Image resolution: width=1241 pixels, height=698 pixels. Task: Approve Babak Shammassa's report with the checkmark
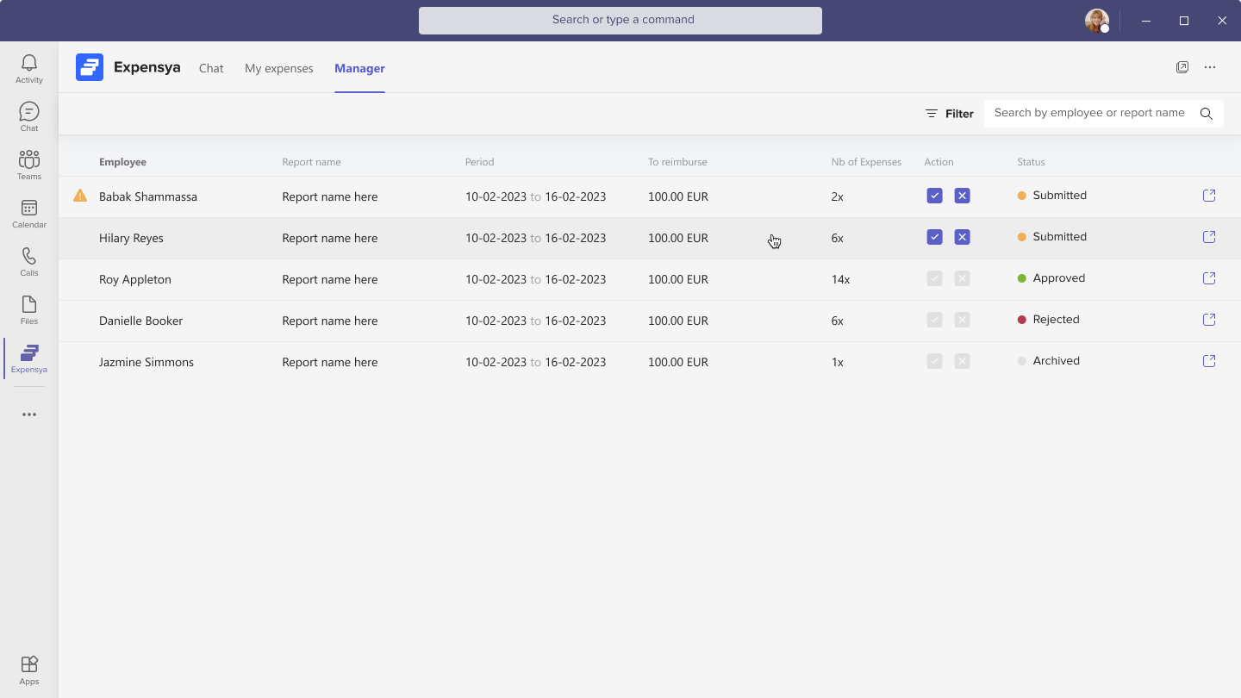934,196
